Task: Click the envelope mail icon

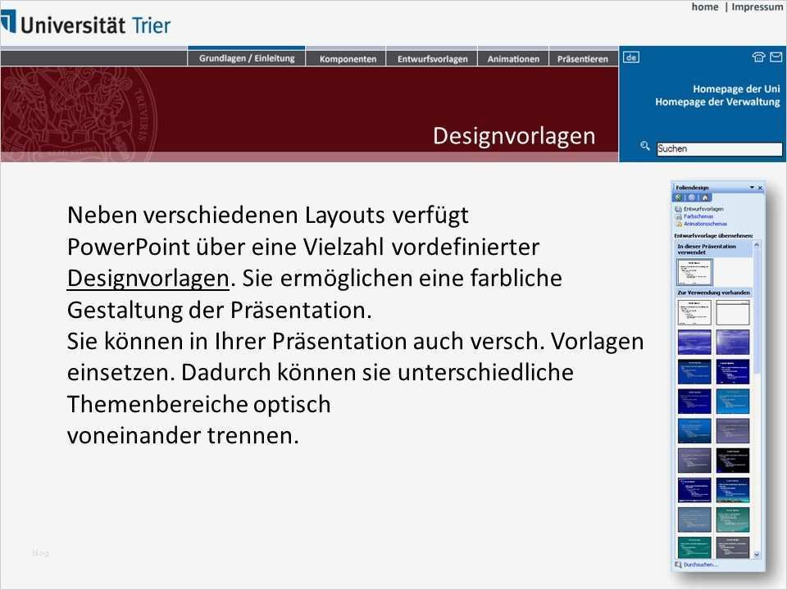Action: [x=776, y=57]
